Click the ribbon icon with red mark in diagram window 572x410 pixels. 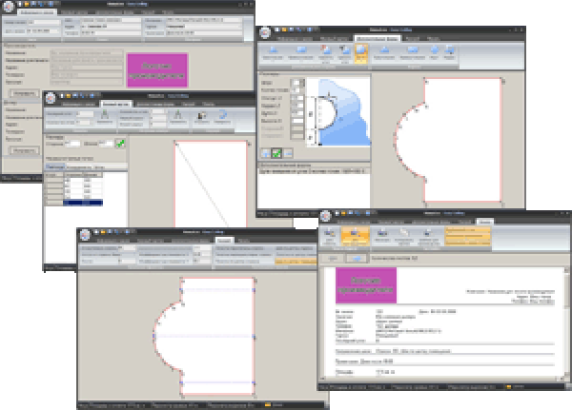pyautogui.click(x=325, y=53)
